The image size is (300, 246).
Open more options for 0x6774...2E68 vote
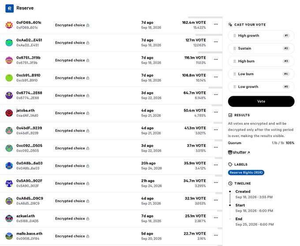[216, 95]
